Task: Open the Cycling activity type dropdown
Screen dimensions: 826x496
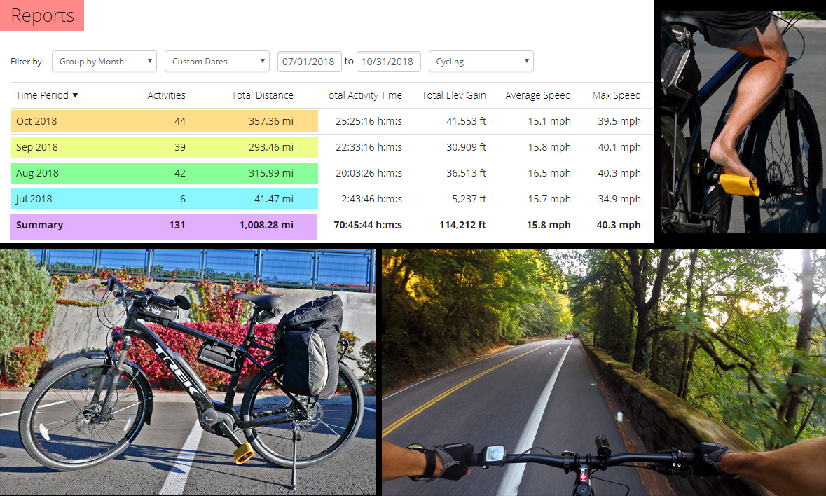Action: pyautogui.click(x=481, y=62)
